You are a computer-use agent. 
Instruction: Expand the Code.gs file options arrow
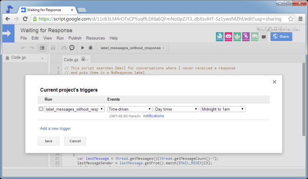click(x=42, y=58)
